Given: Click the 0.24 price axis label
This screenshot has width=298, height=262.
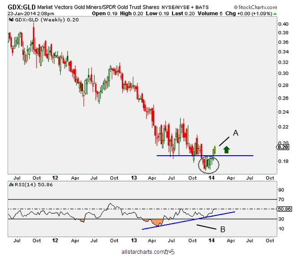Looking at the screenshot, I should pos(283,112).
